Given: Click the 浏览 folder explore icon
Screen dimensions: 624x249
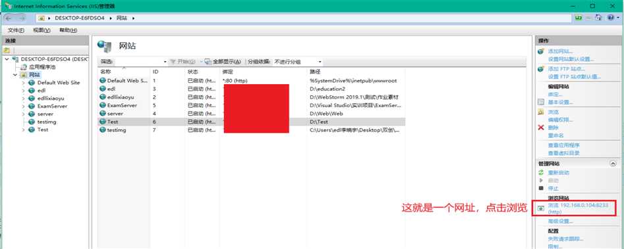Looking at the screenshot, I should 540,112.
